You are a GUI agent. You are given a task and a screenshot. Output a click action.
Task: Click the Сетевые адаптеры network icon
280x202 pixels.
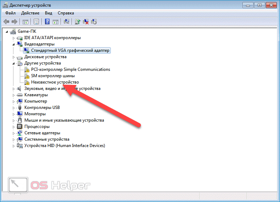(x=19, y=133)
